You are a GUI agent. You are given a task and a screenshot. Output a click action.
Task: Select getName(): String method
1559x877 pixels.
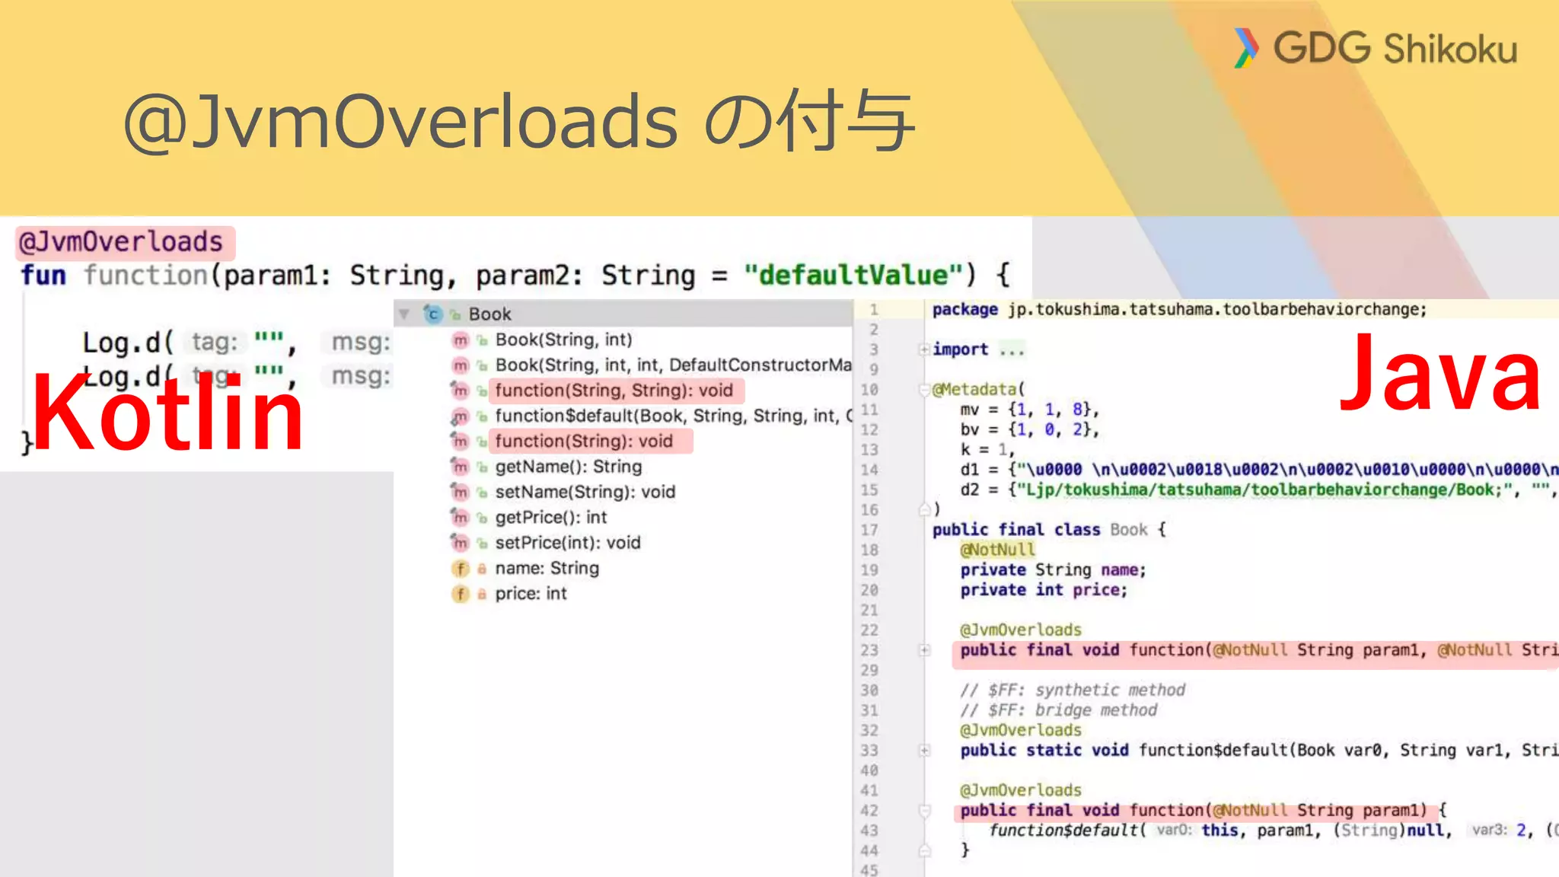coord(569,467)
